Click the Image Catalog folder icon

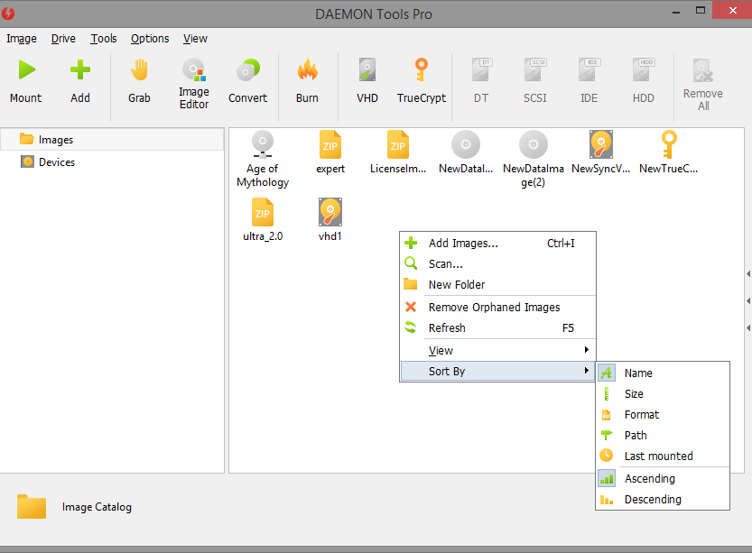[x=32, y=506]
